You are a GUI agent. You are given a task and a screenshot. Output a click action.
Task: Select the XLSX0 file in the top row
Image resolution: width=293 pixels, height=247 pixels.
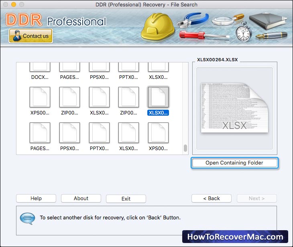[x=158, y=71]
